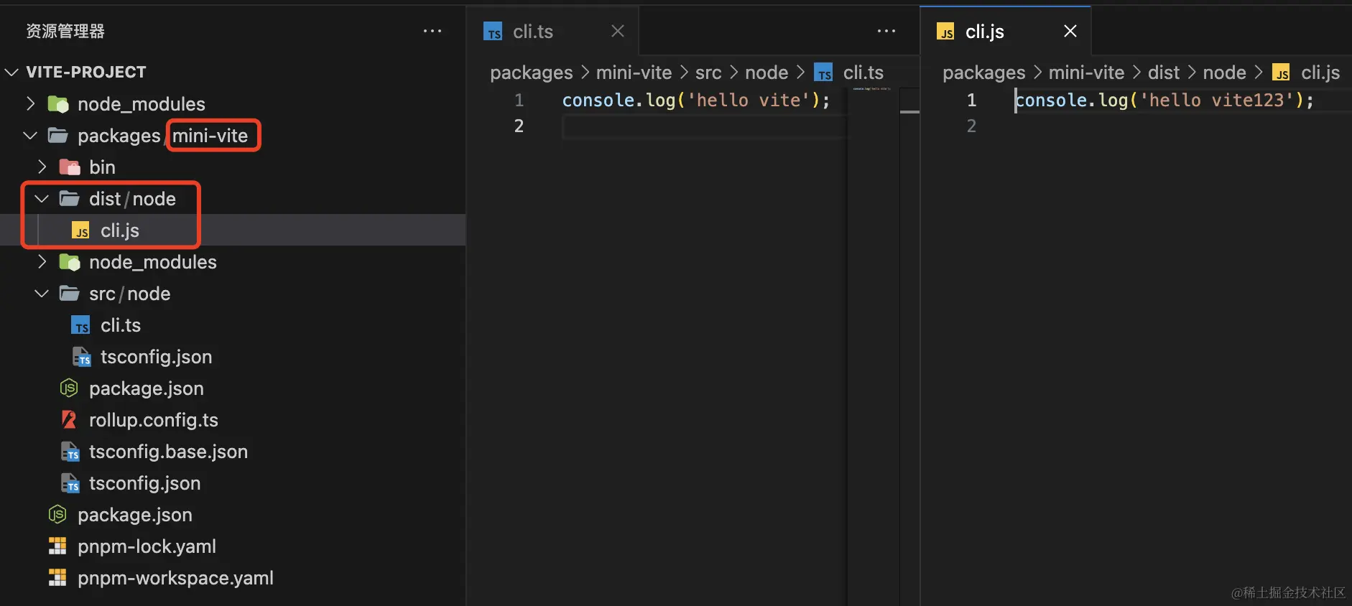The image size is (1352, 606).
Task: Expand the root node_modules folder
Action: [30, 104]
